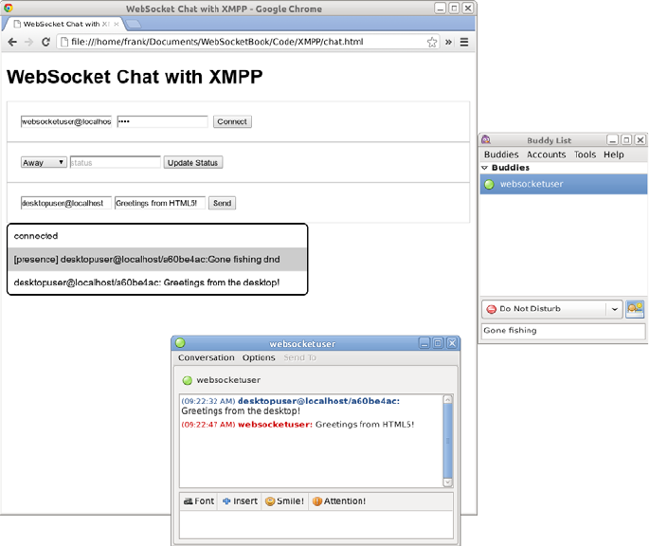
Task: Open the Insert tool in conversation
Action: pos(240,501)
